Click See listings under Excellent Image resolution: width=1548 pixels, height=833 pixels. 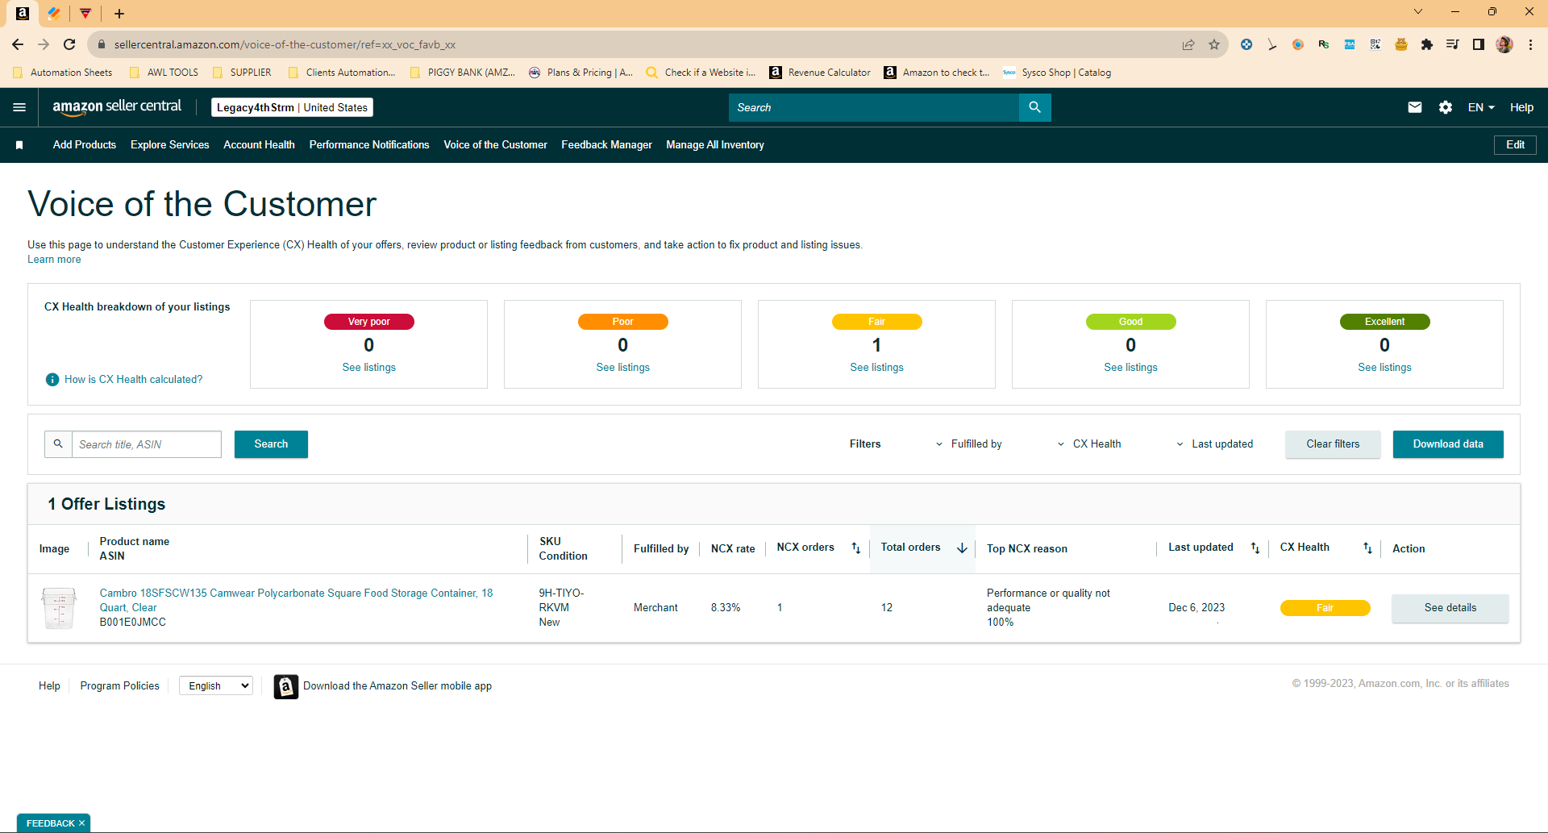pos(1384,368)
